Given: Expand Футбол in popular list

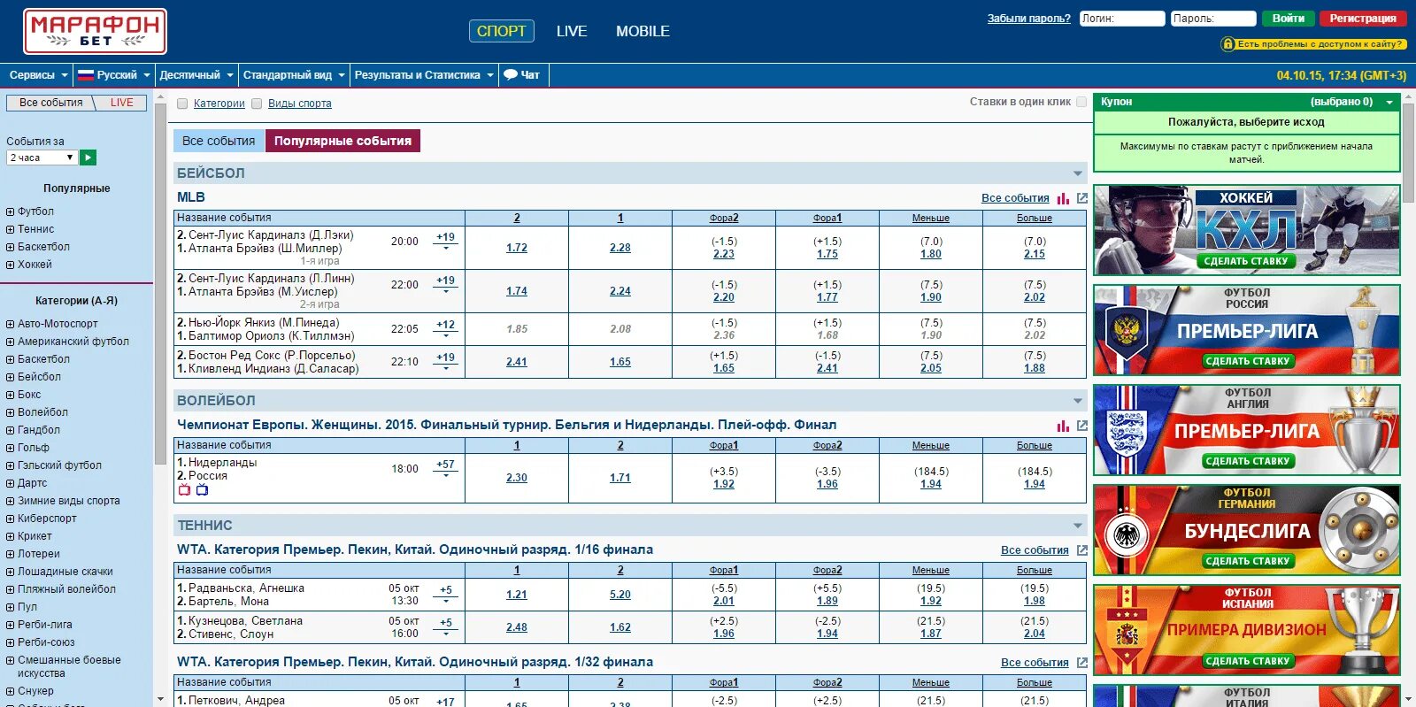Looking at the screenshot, I should [10, 211].
